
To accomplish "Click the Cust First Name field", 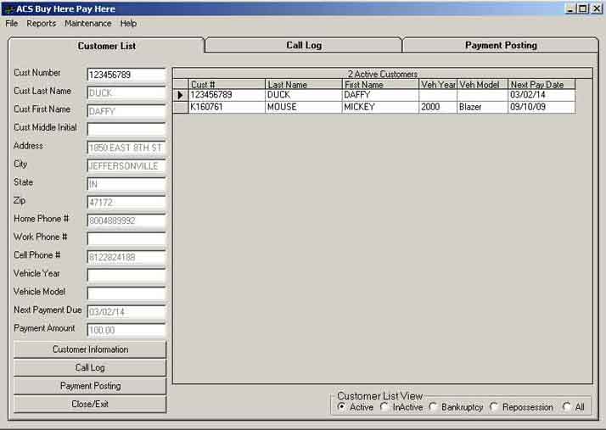I will (126, 111).
